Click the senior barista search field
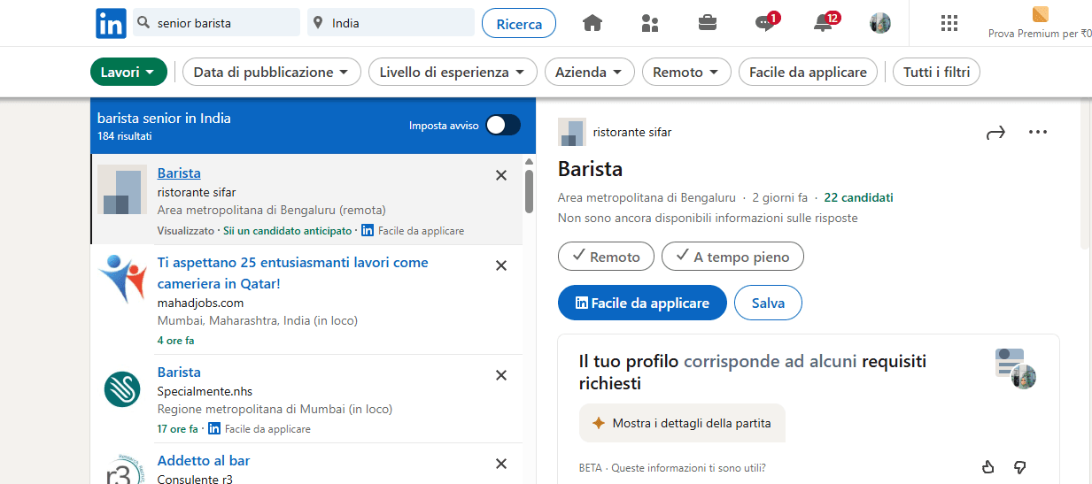The height and width of the screenshot is (484, 1092). tap(226, 24)
